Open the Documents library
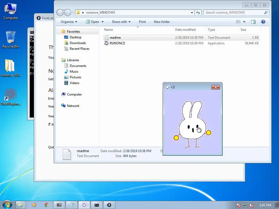 [75, 66]
